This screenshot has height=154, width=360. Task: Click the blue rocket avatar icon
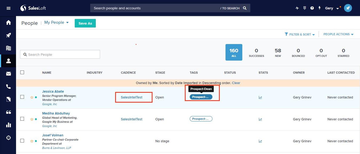tap(348, 8)
